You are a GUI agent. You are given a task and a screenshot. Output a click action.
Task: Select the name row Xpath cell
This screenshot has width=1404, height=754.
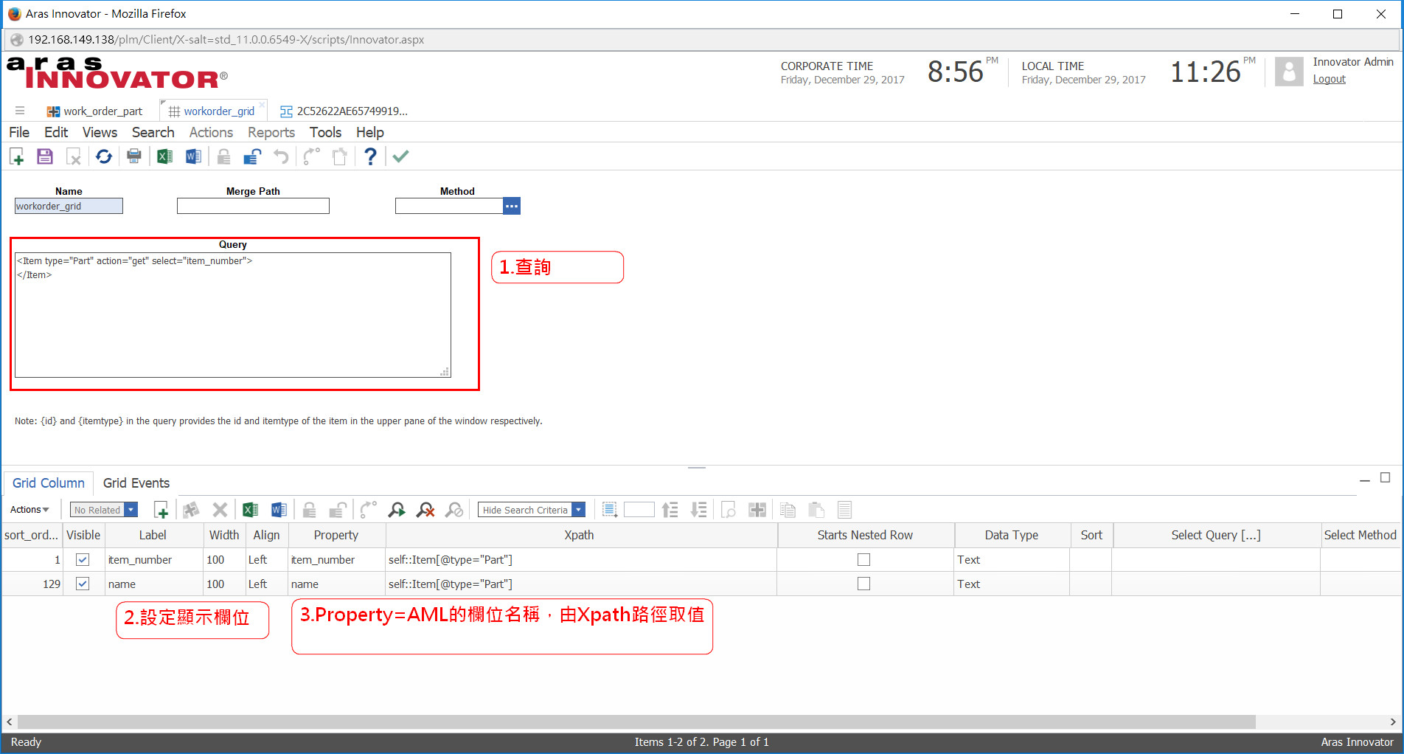581,584
